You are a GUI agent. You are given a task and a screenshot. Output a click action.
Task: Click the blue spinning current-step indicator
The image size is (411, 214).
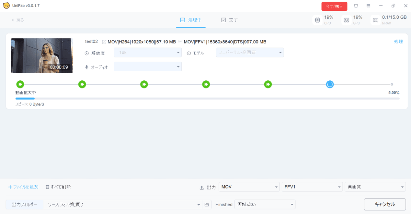330,84
